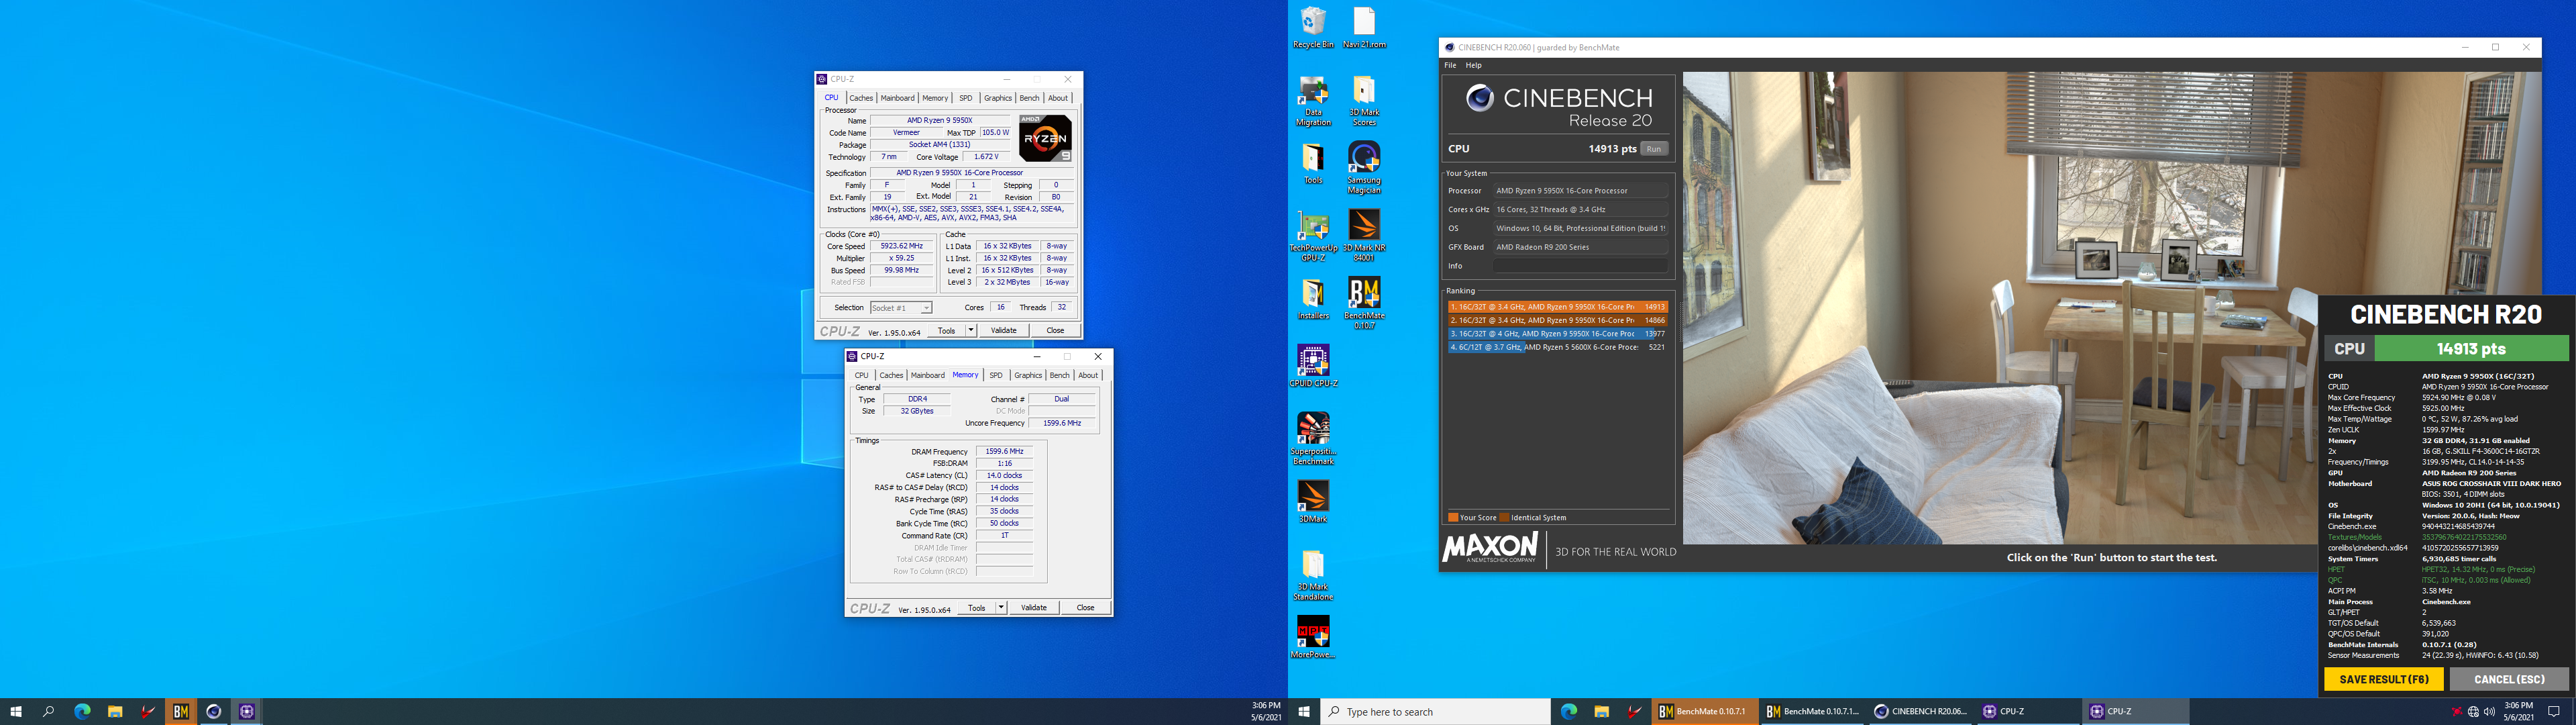Click the red tray icon beside the network icon
This screenshot has height=725, width=2576.
(2456, 712)
